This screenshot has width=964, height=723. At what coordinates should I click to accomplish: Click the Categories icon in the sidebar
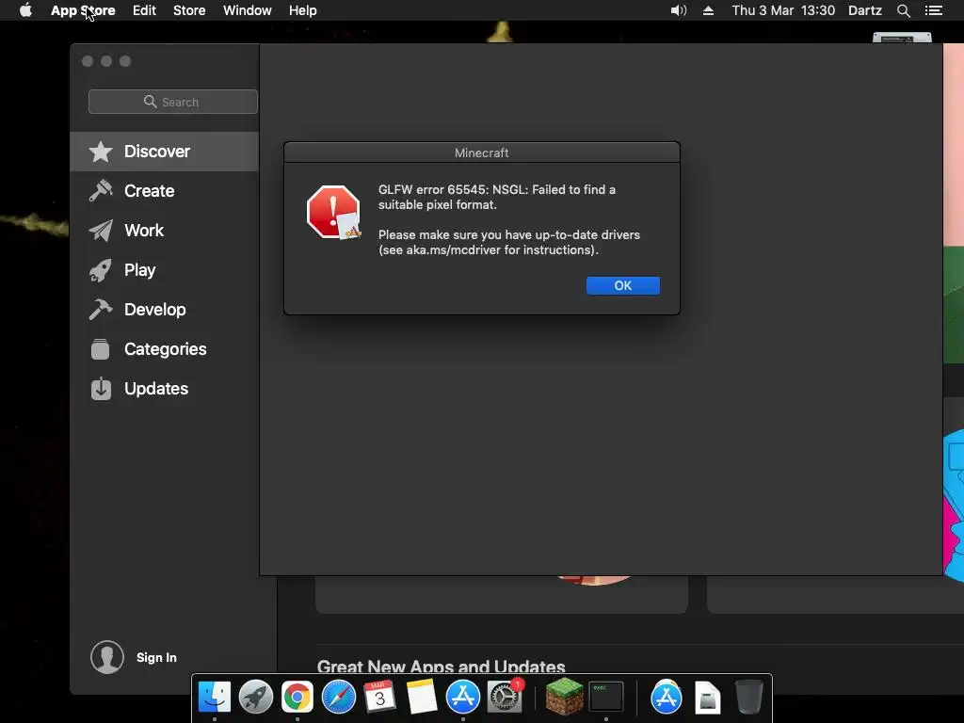(100, 349)
